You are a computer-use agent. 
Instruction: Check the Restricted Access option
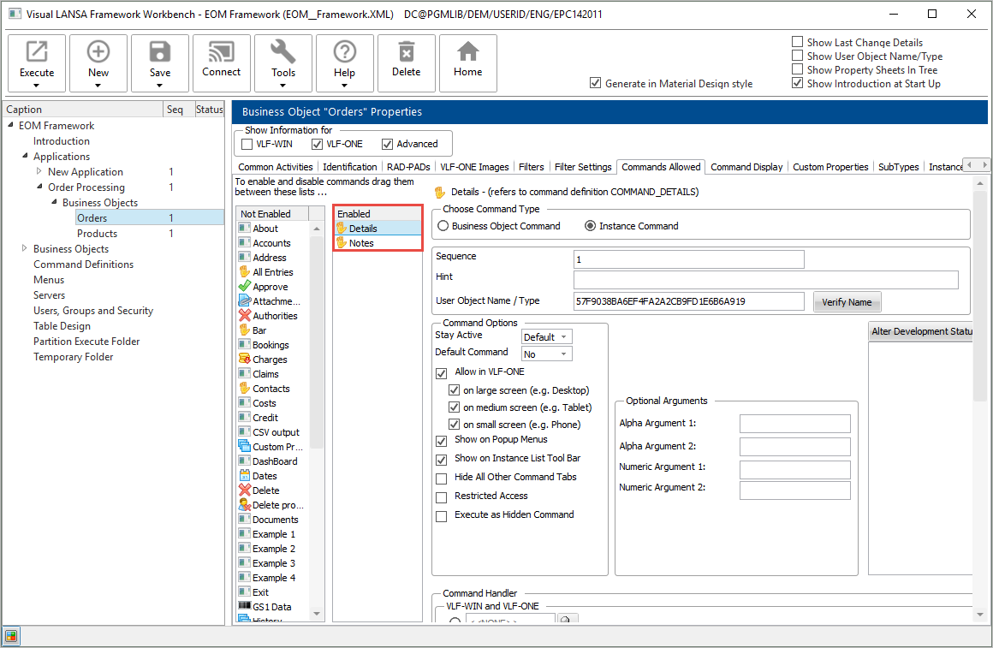442,496
